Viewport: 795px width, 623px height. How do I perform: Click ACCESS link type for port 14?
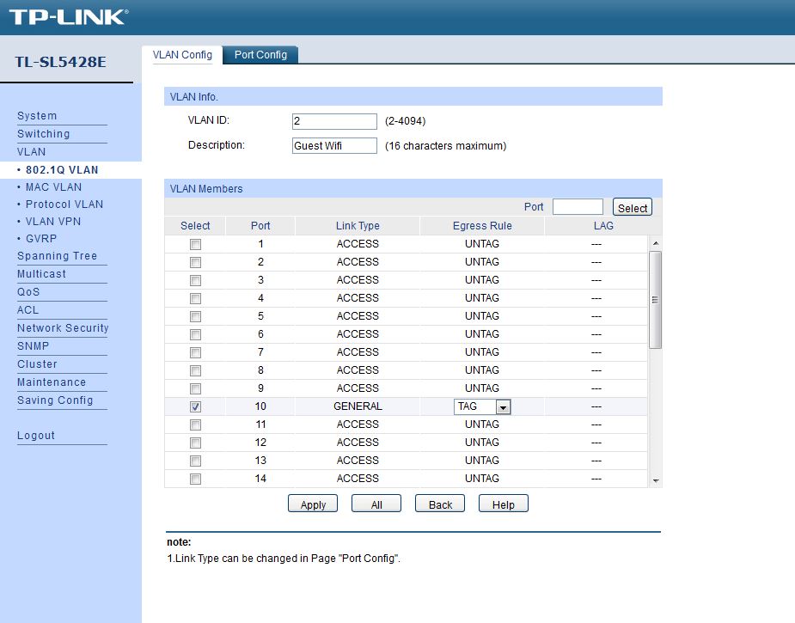(358, 479)
